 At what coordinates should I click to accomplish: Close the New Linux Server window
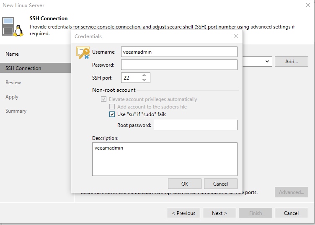308,5
